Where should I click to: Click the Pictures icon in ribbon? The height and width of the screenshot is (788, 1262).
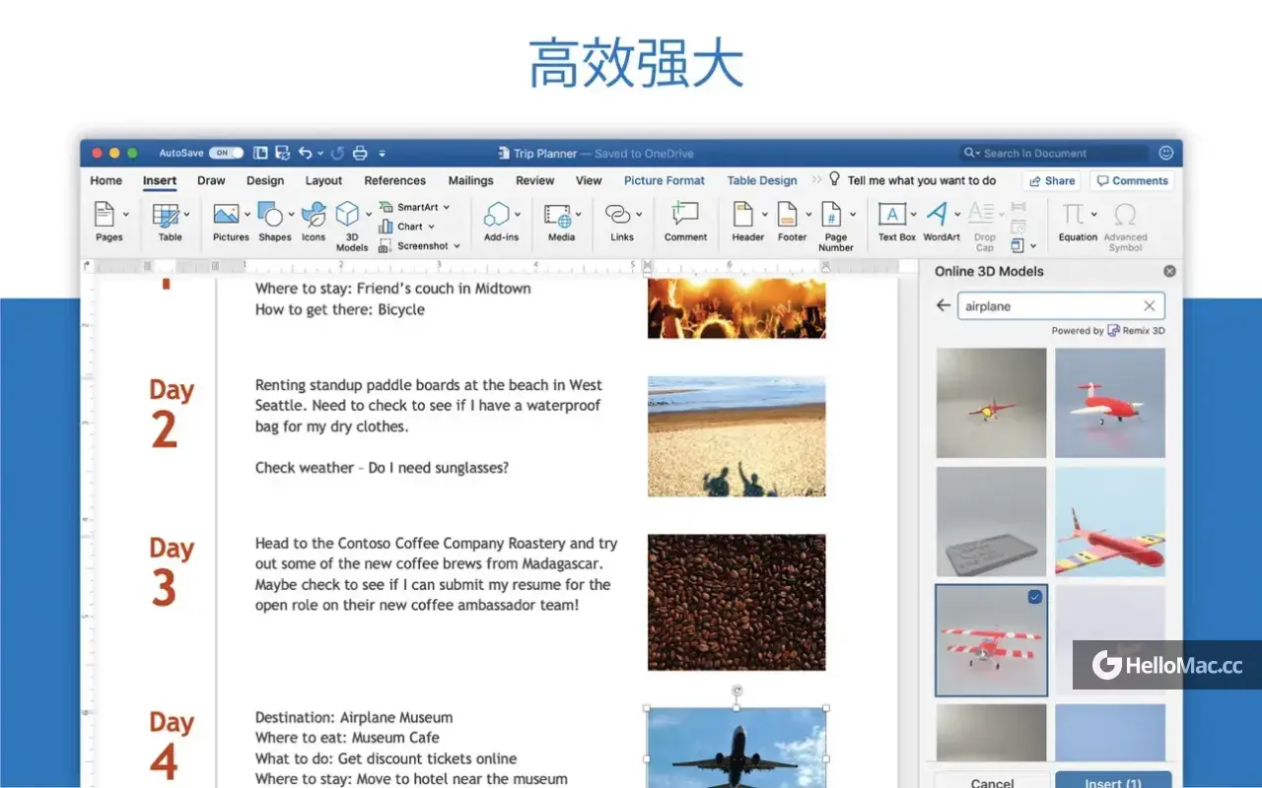pyautogui.click(x=226, y=214)
